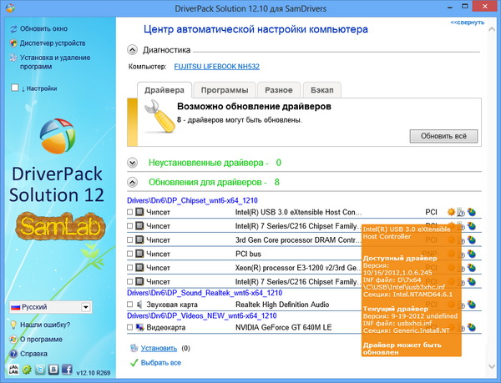Click the scrollbar down arrow

[x=492, y=366]
